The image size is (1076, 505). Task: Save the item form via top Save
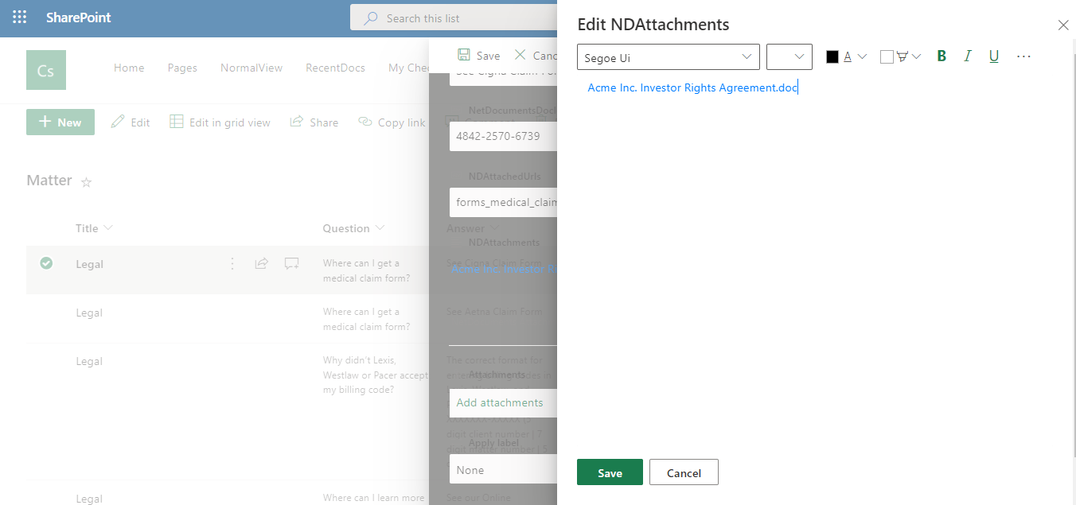(479, 56)
